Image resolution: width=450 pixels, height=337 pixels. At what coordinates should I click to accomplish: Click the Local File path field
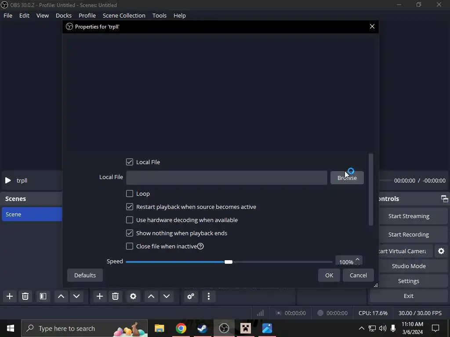(x=227, y=178)
